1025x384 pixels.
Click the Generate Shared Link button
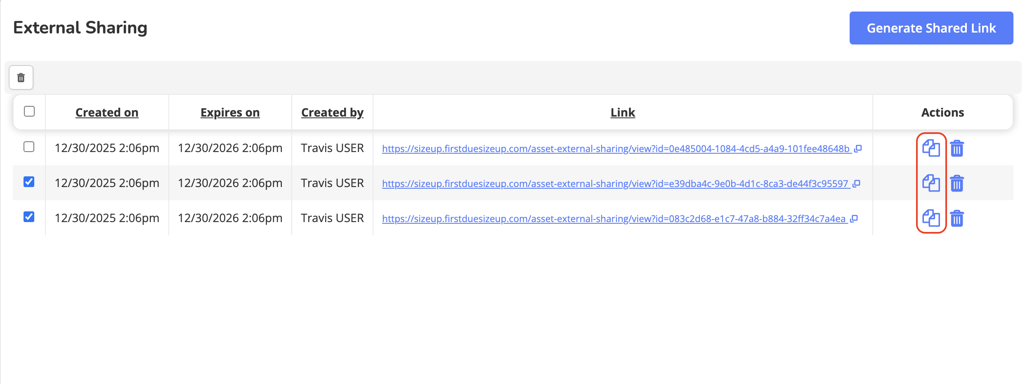pyautogui.click(x=931, y=28)
